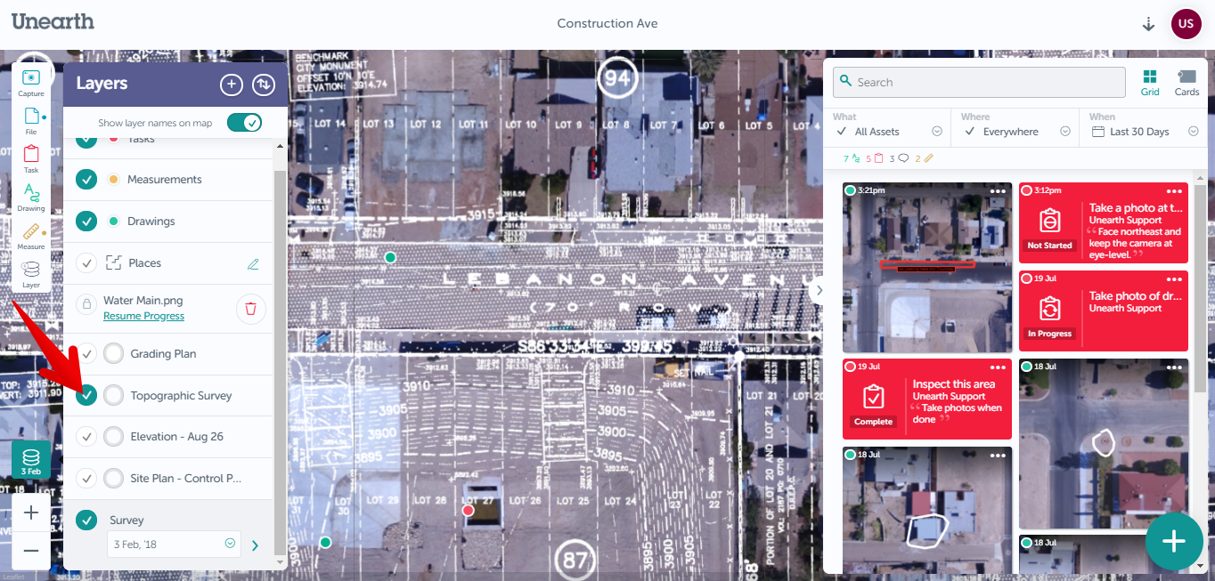
Task: Open the US user avatar menu
Action: pos(1186,24)
